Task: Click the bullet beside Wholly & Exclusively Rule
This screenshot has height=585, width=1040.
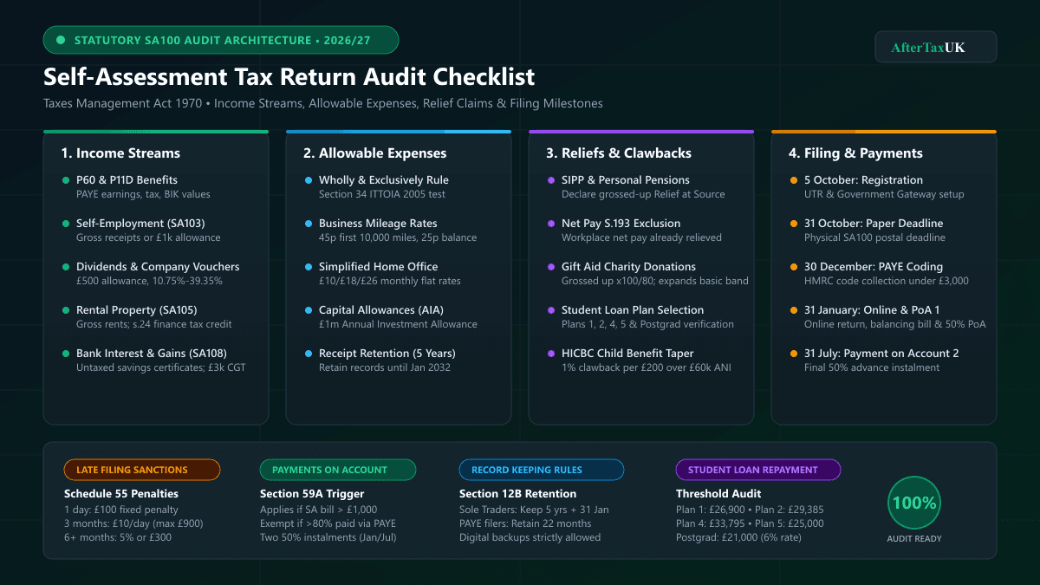Action: [x=309, y=180]
